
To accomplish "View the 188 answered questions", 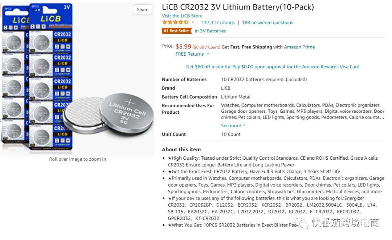I will coord(268,23).
